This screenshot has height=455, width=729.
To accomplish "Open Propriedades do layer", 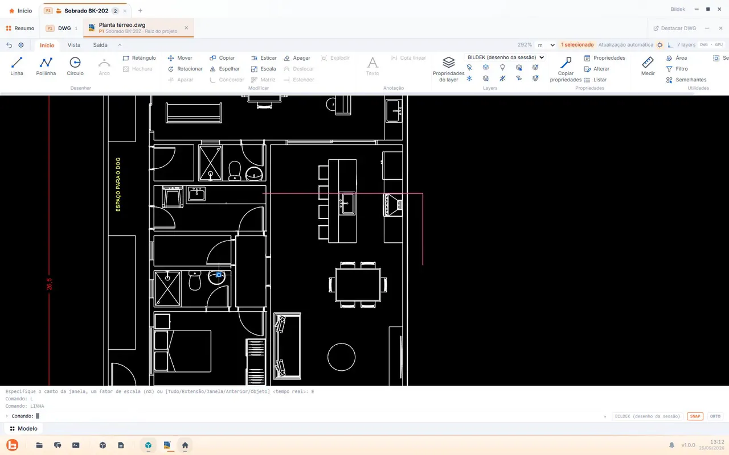I will (449, 69).
